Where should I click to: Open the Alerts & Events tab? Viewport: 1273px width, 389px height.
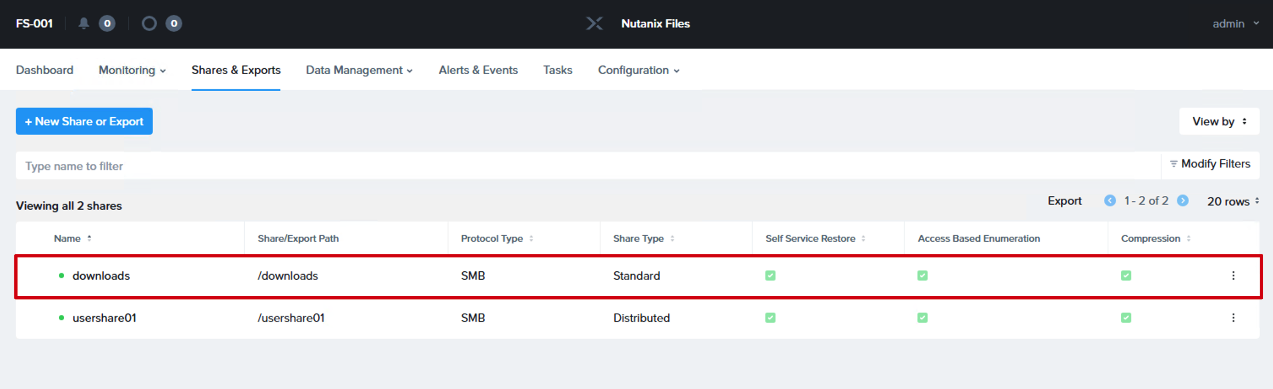click(x=478, y=70)
